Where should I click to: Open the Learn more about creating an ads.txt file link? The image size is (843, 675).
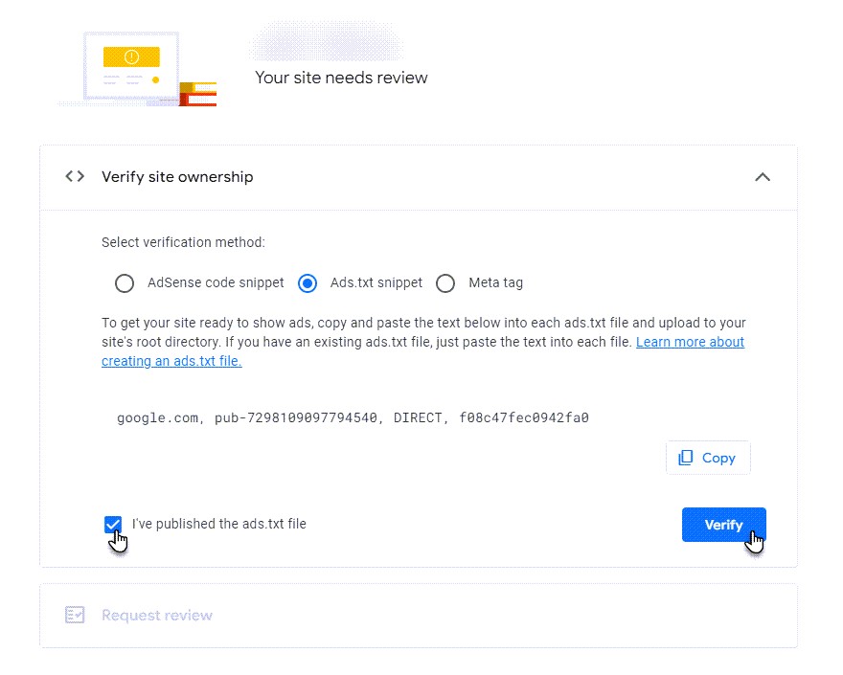690,342
